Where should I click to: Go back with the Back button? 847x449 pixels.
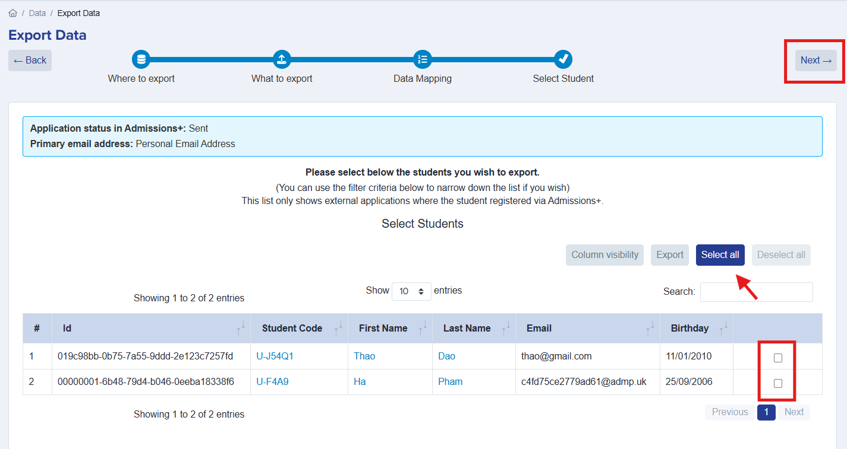(30, 60)
